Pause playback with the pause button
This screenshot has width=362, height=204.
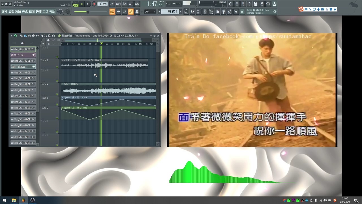[x=82, y=4]
